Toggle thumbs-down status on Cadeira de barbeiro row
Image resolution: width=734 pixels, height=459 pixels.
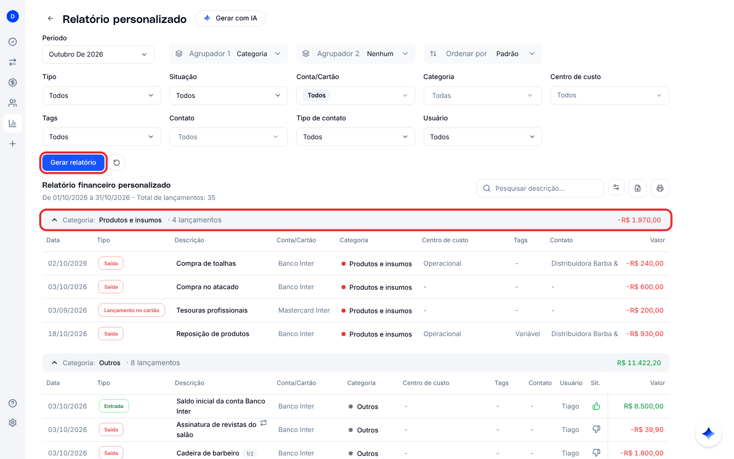(x=596, y=453)
